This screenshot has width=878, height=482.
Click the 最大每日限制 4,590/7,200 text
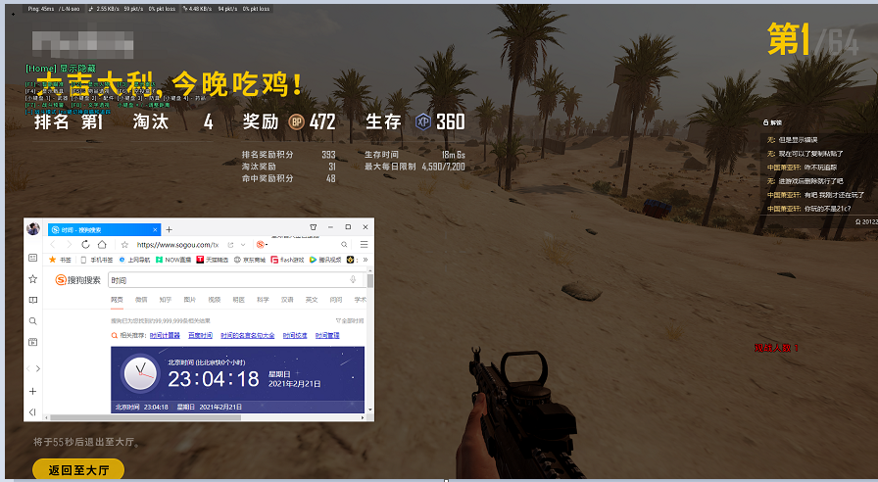415,167
